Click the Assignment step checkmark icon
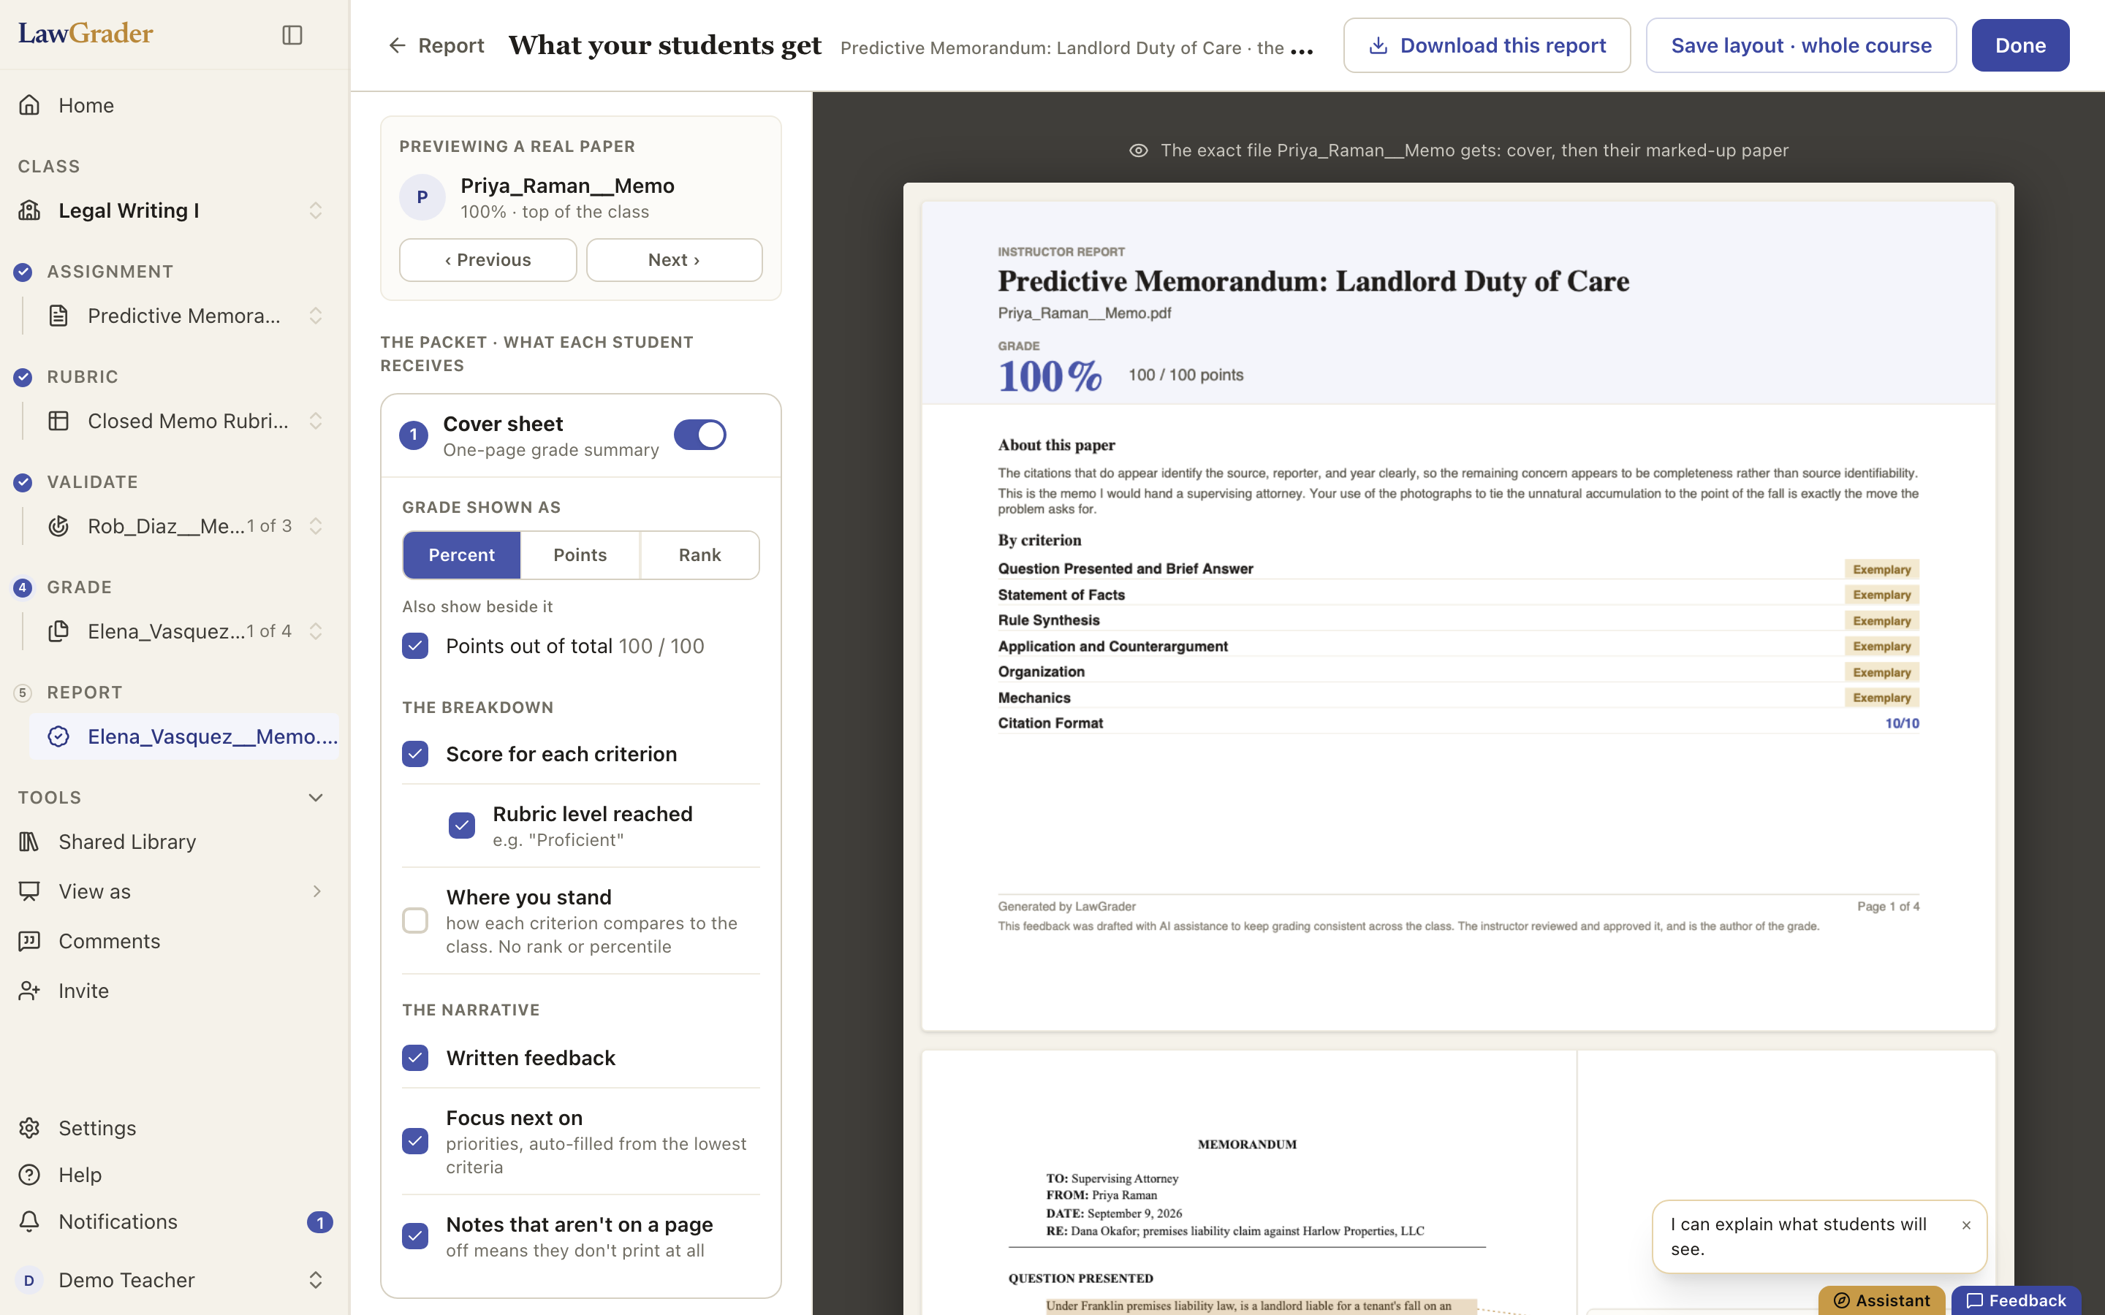Image resolution: width=2105 pixels, height=1315 pixels. [x=23, y=272]
